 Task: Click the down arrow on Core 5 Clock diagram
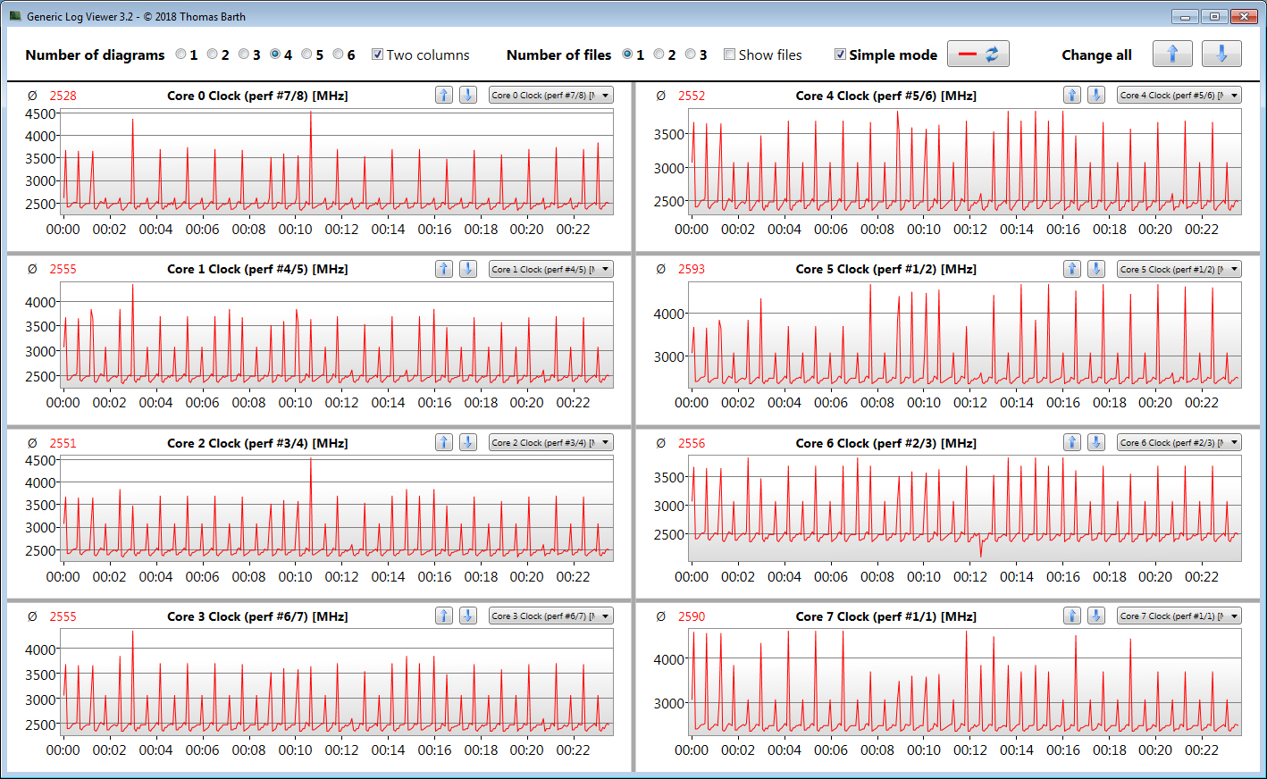(x=1095, y=268)
